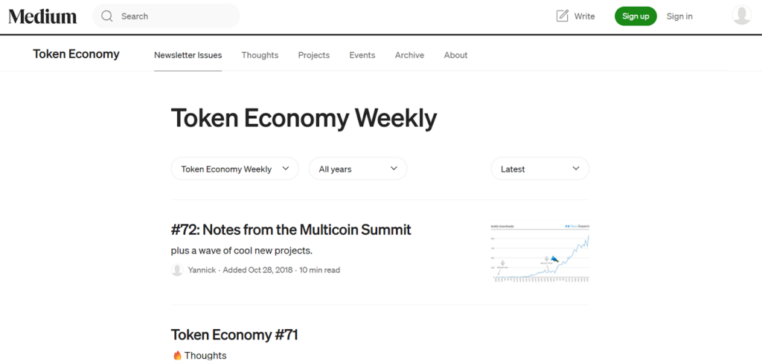This screenshot has width=762, height=361.
Task: Open the chart thumbnail for issue #72
Action: (x=540, y=253)
